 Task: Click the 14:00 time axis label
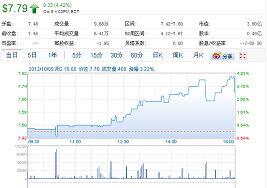(x=171, y=141)
